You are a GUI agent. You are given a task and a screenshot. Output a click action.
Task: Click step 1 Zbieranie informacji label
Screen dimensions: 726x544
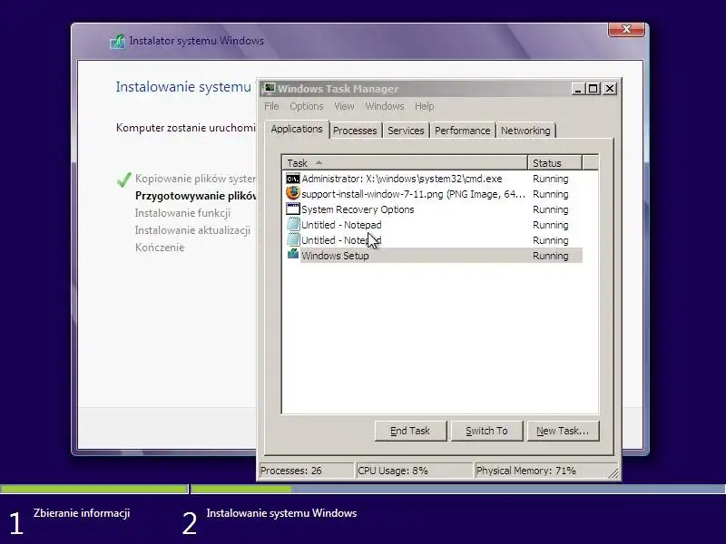click(82, 513)
